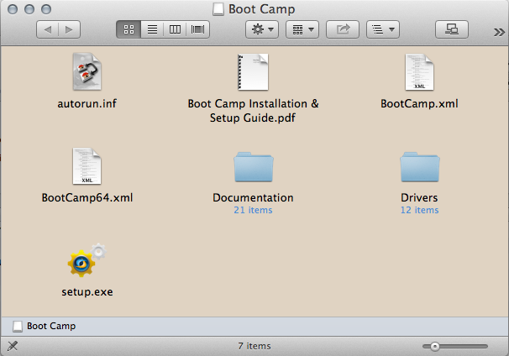Switch to column view
The width and height of the screenshot is (509, 356).
click(175, 30)
